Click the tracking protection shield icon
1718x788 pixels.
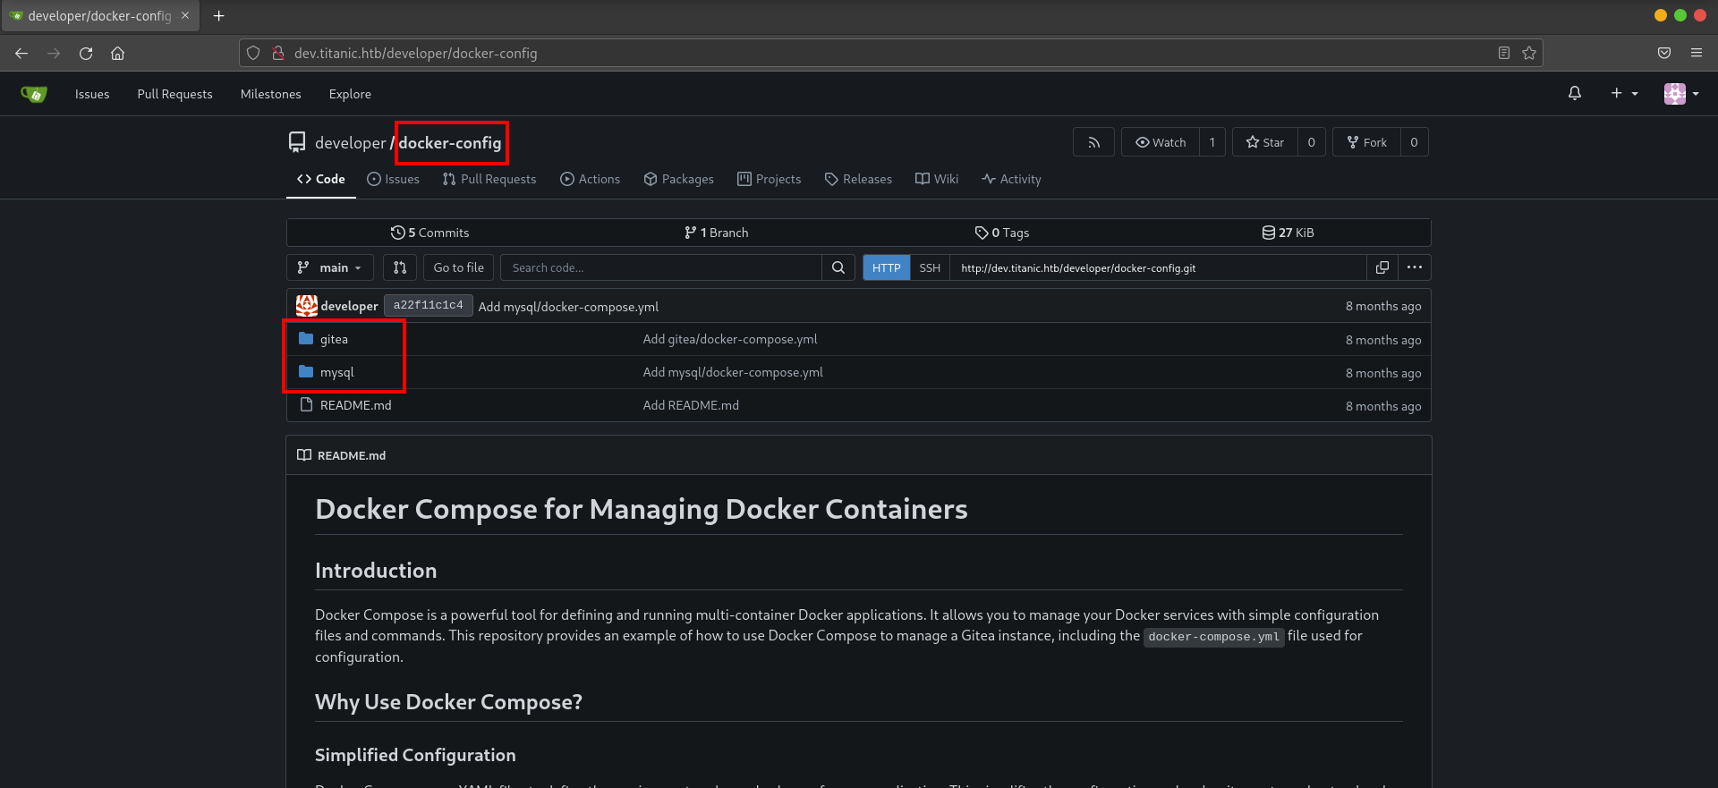coord(253,53)
